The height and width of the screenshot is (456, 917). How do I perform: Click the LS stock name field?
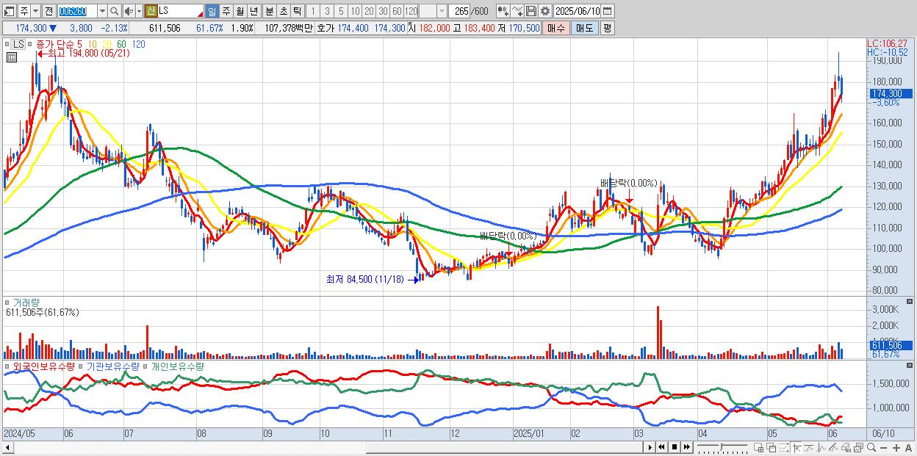point(181,12)
